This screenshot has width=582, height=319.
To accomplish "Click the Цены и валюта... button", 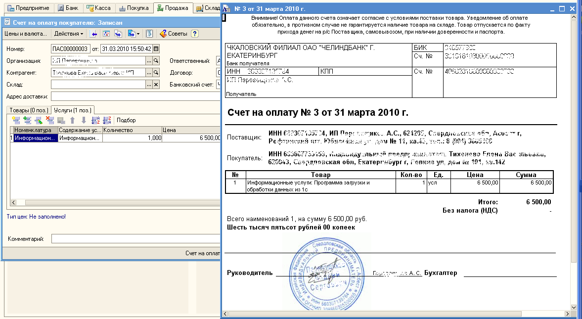I will 26,34.
